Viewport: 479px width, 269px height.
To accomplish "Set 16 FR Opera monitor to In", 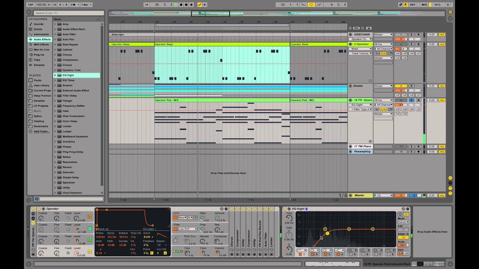I will tap(377, 109).
